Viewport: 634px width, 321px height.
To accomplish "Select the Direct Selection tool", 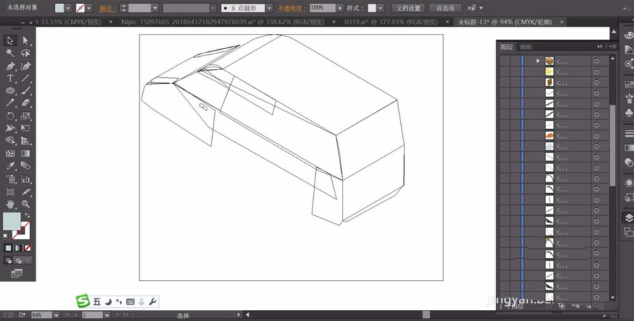I will (25, 41).
